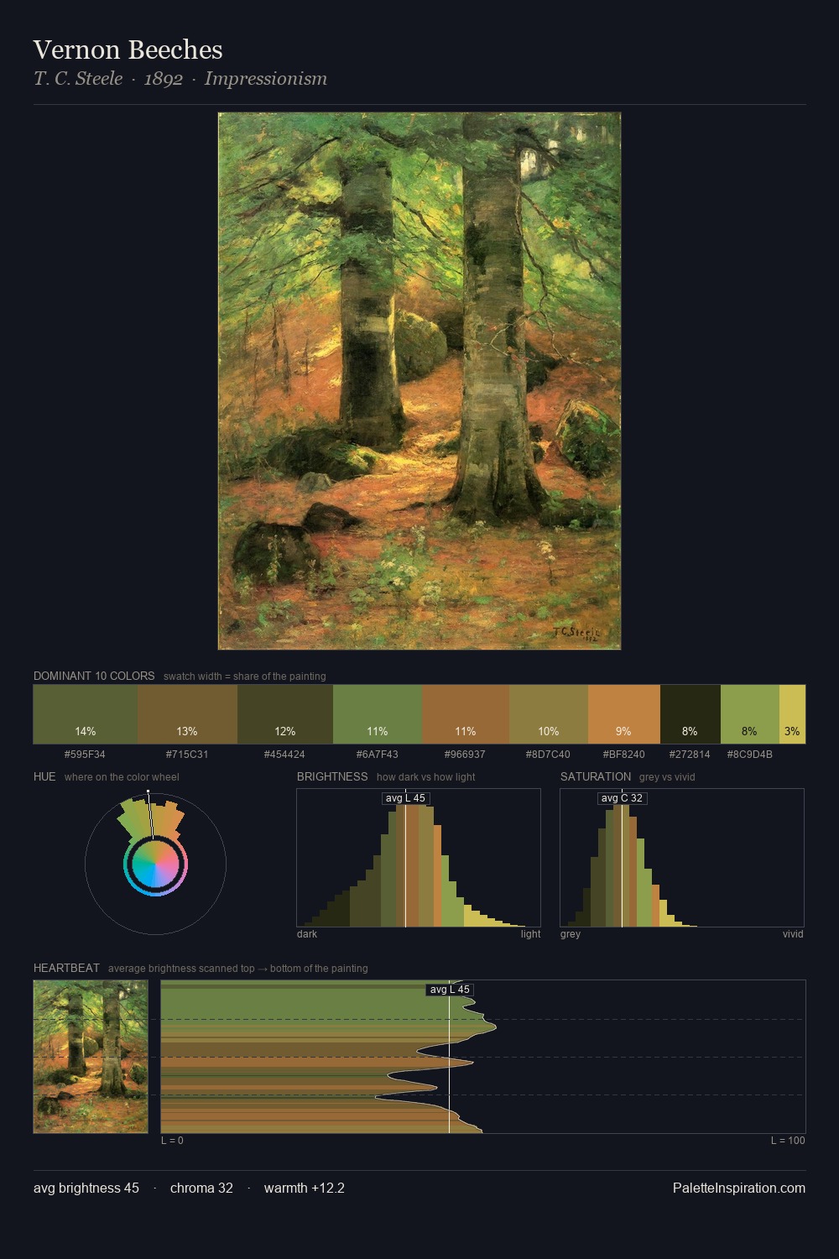This screenshot has width=839, height=1259.
Task: Click hex code label #272814
Action: point(690,755)
